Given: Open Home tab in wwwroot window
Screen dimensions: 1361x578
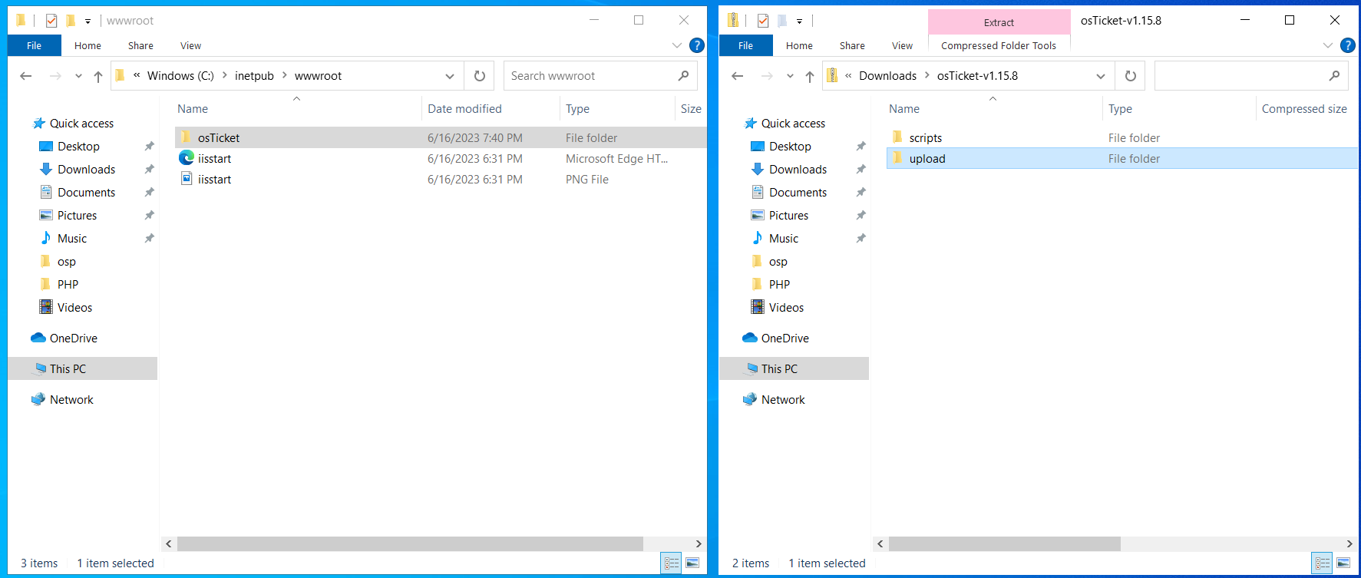Looking at the screenshot, I should [x=88, y=45].
